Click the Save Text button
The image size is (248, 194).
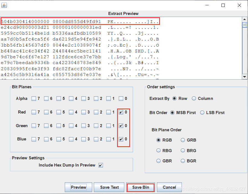(109, 187)
